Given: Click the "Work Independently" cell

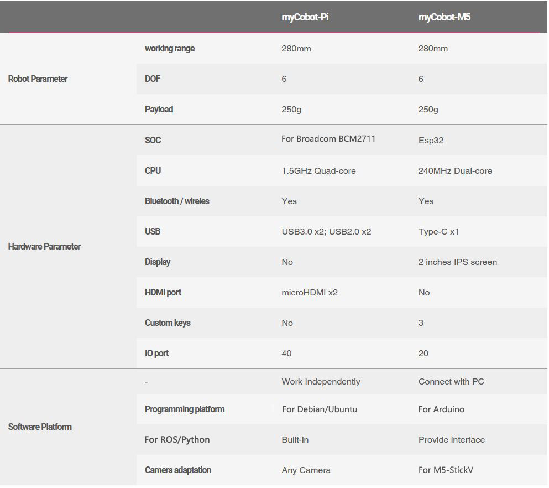Looking at the screenshot, I should coord(321,382).
